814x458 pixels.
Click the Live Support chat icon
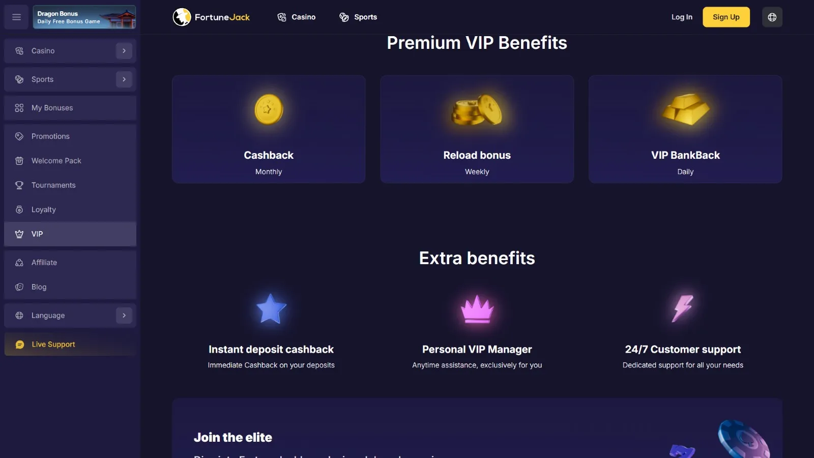tap(20, 345)
